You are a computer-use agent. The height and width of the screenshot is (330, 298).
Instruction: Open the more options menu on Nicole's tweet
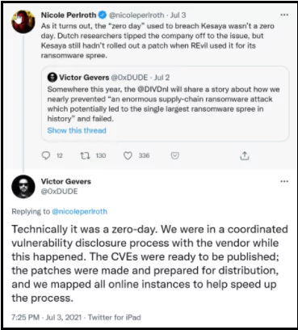pyautogui.click(x=284, y=15)
